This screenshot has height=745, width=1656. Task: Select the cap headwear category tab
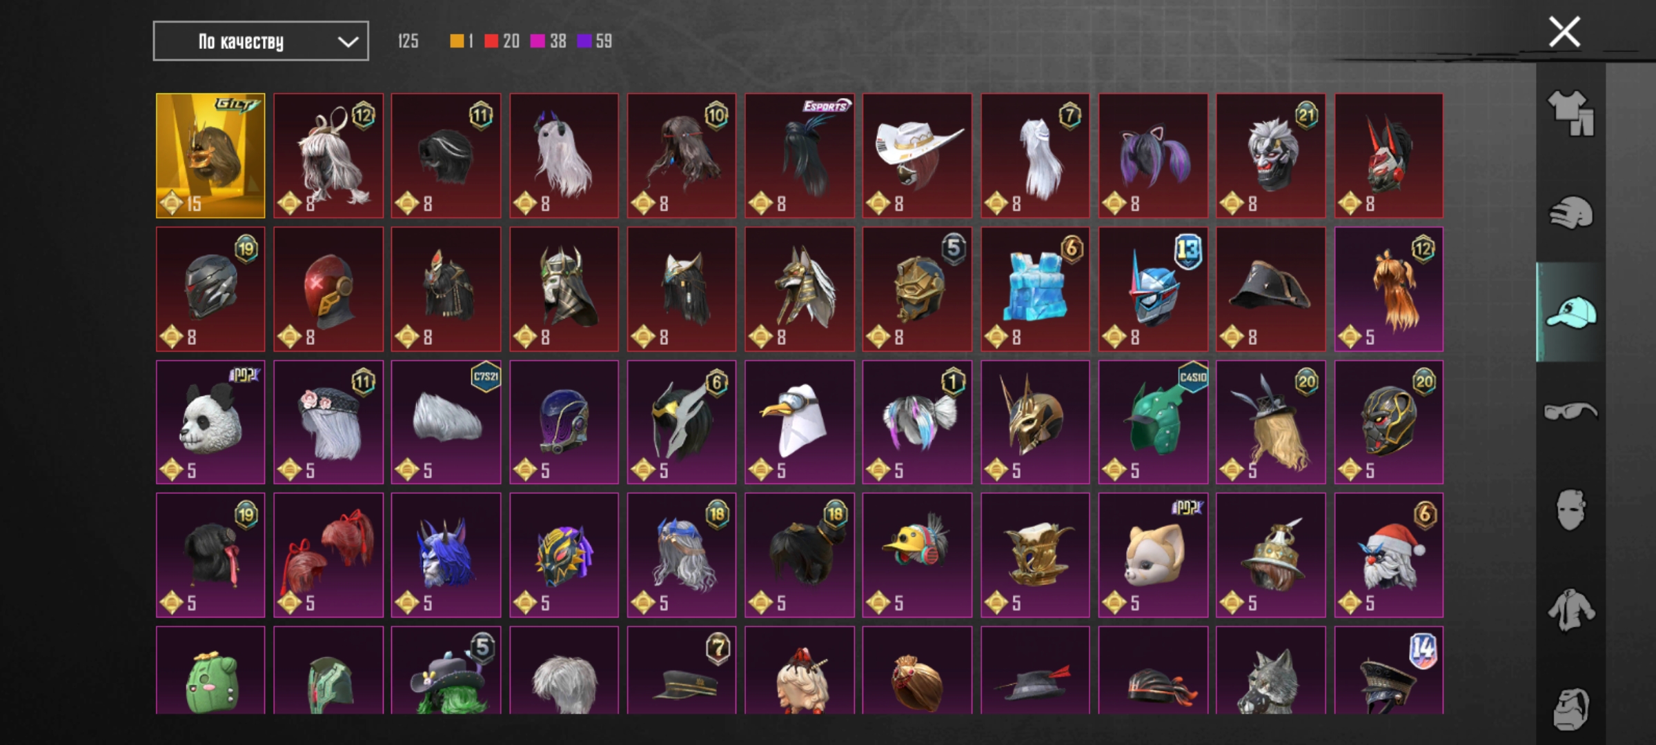pyautogui.click(x=1571, y=312)
